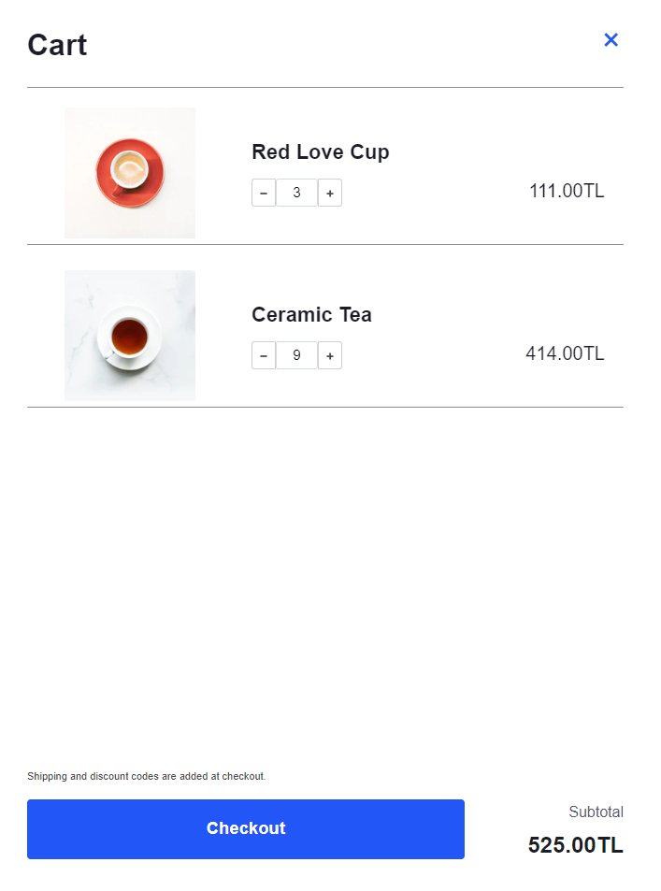Image resolution: width=661 pixels, height=891 pixels.
Task: Decrease Red Love Cup quantity with minus
Action: coord(264,193)
